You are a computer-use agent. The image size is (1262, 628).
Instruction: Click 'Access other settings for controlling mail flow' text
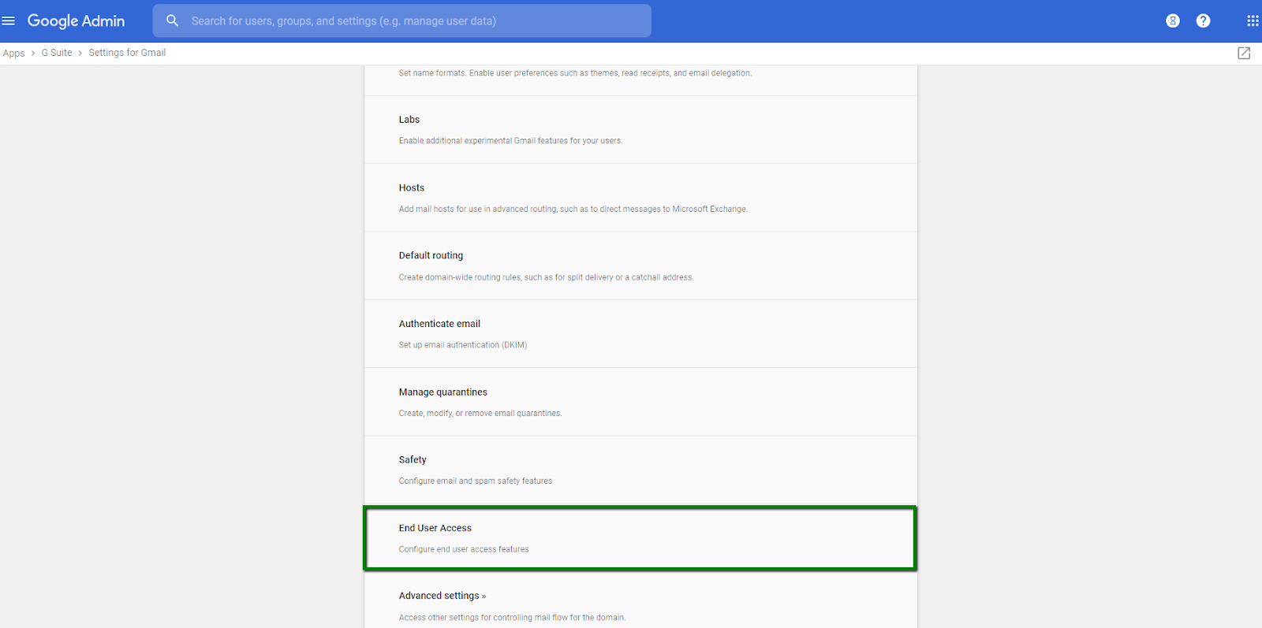click(512, 618)
